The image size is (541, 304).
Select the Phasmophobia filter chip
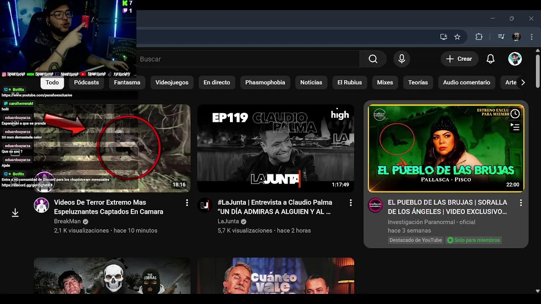[x=265, y=82]
